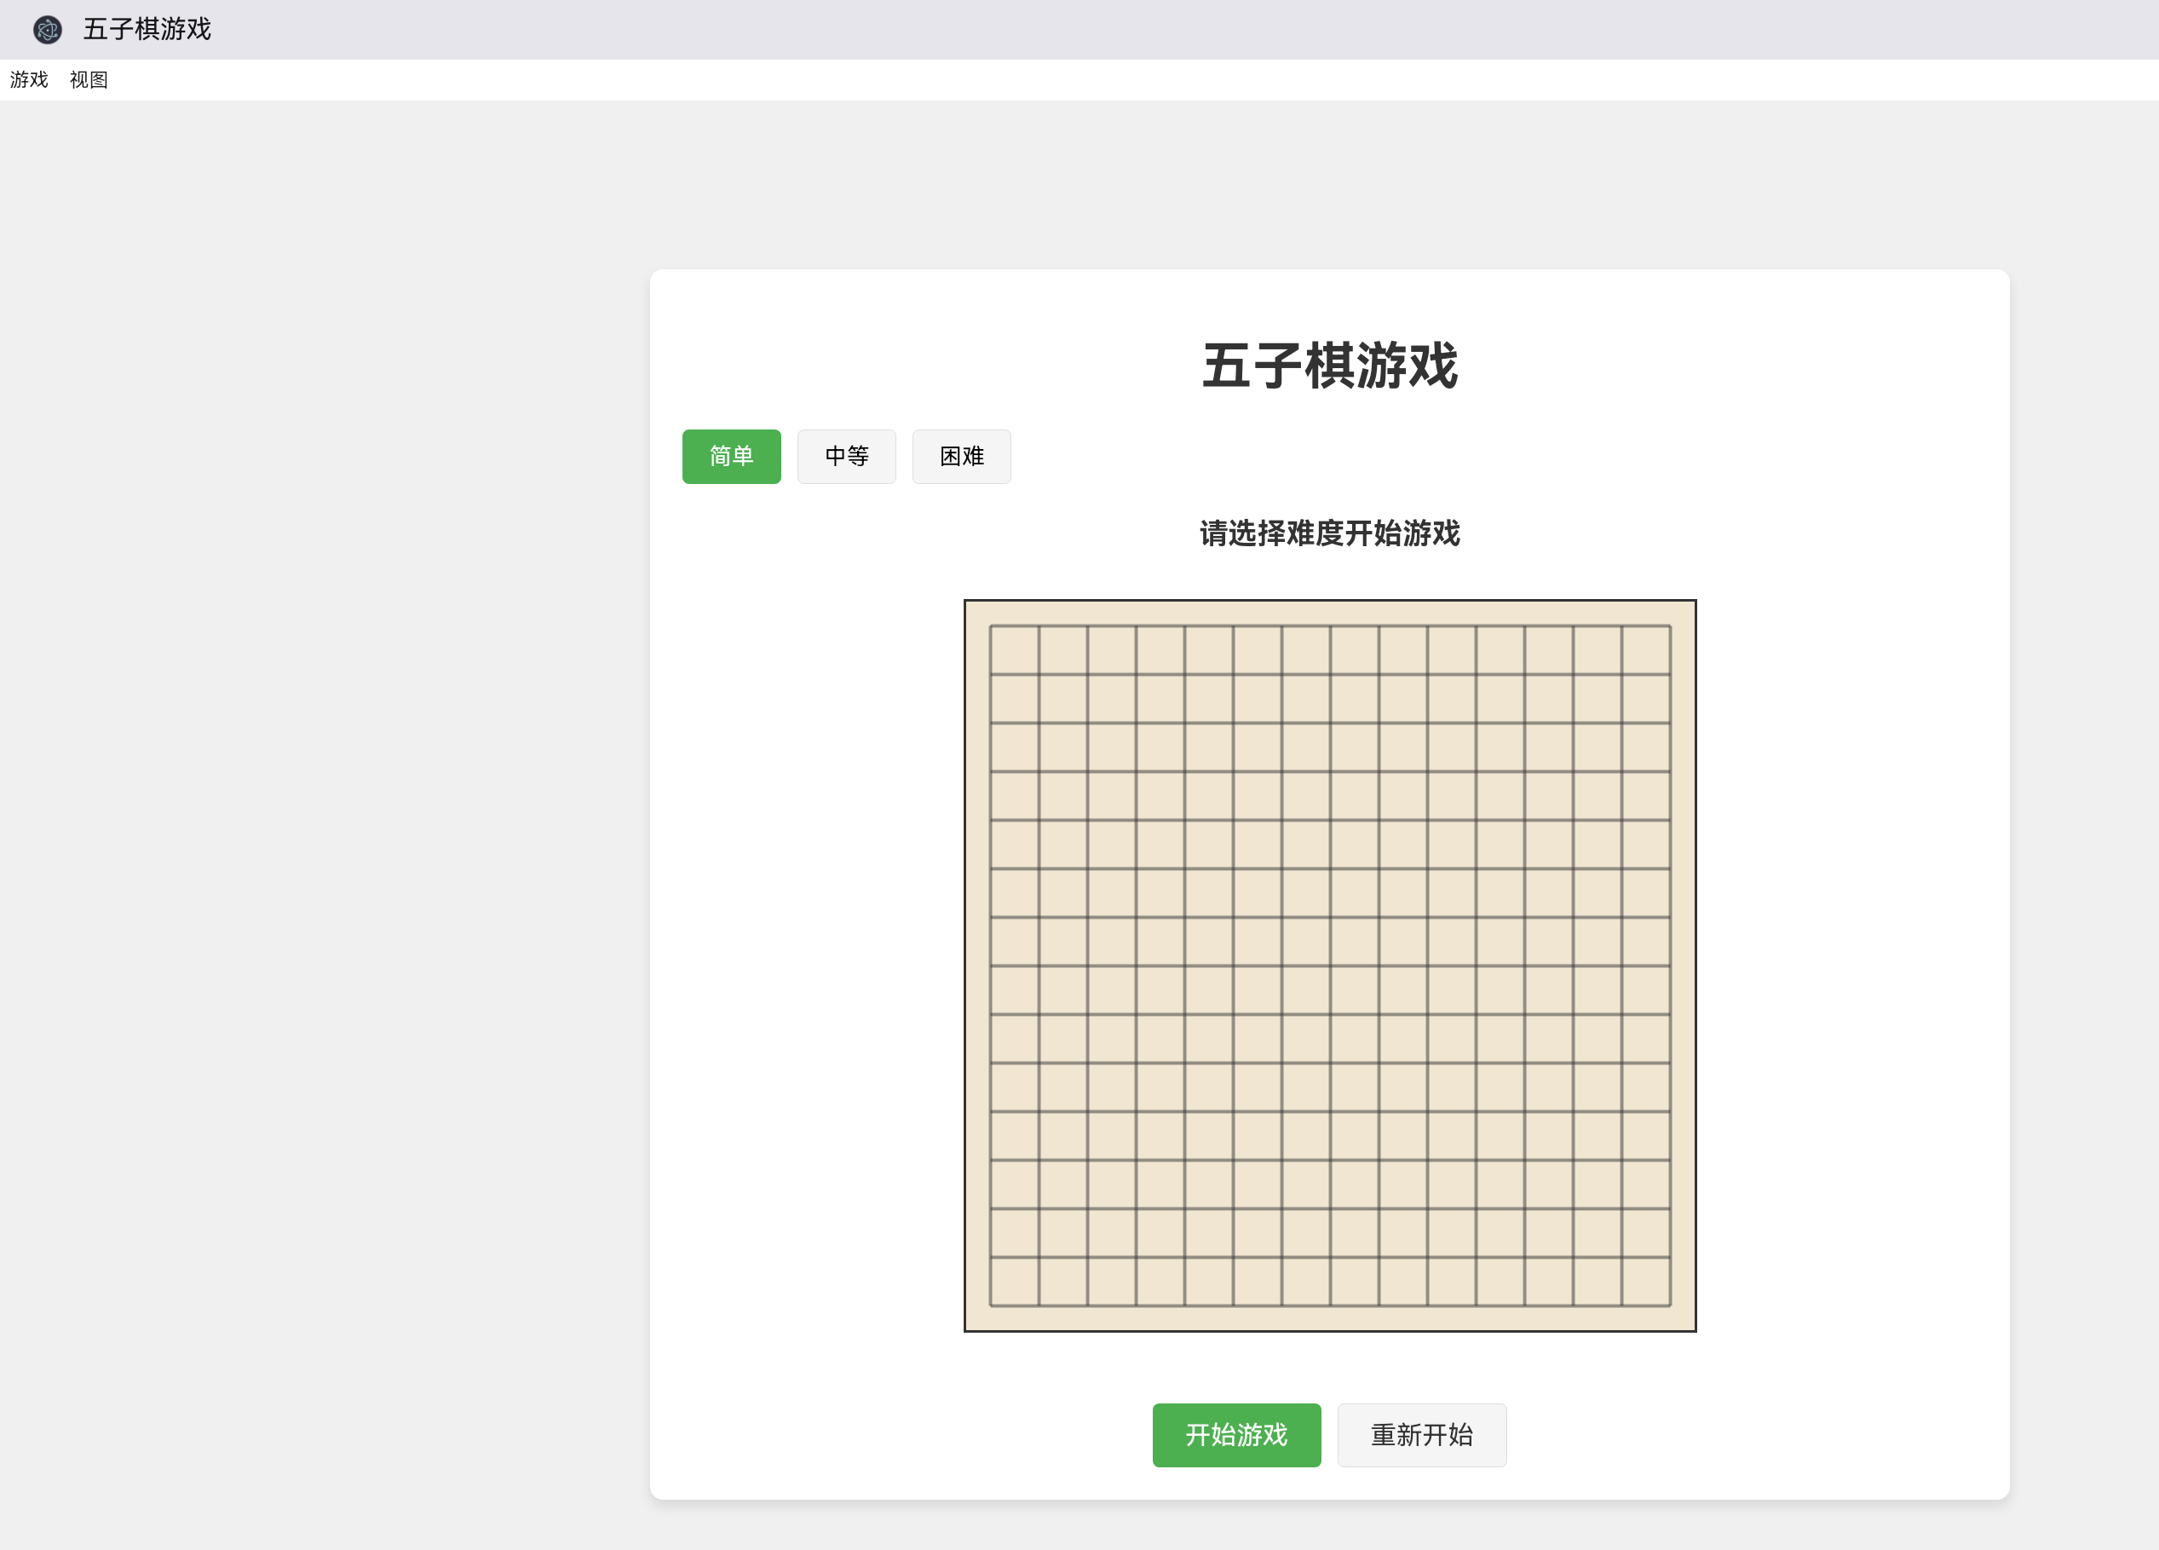Click the app logo icon in the title bar
Viewport: 2159px width, 1550px height.
coord(47,30)
